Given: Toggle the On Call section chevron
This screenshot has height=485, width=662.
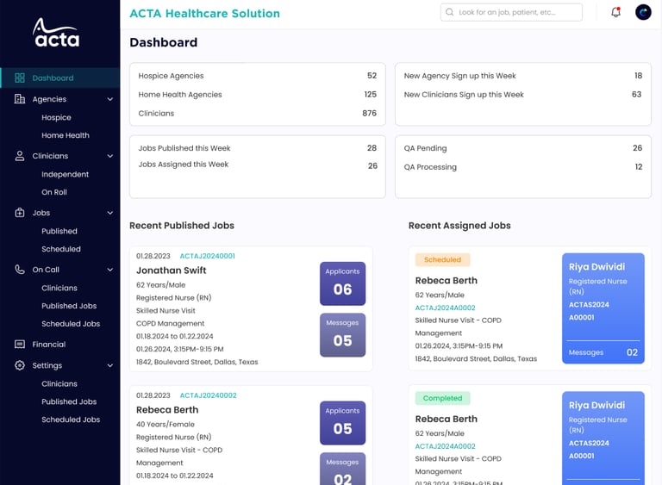Looking at the screenshot, I should click(x=109, y=270).
